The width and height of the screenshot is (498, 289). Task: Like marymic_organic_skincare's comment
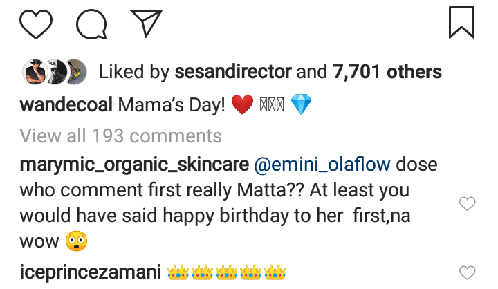pos(468,203)
